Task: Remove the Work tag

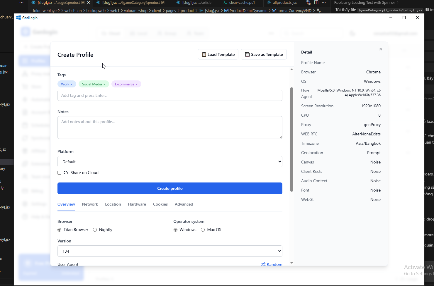Action: click(x=72, y=84)
